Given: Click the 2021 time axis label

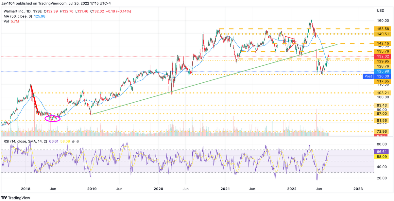Looking at the screenshot, I should click(x=225, y=189).
